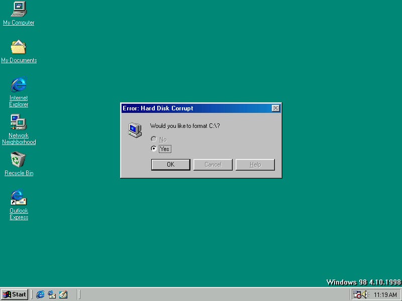Screen dimensions: 402x301
Task: Click the Help button in dialog
Action: coord(255,165)
